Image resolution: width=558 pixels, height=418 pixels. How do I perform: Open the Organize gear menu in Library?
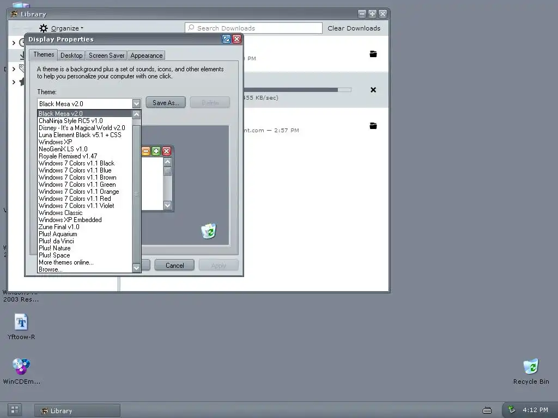pyautogui.click(x=61, y=28)
